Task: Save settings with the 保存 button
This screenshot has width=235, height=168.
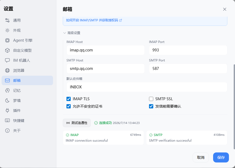Action: (x=221, y=157)
